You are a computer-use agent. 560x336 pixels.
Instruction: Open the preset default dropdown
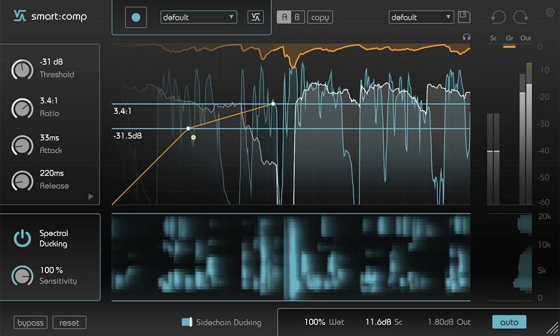[x=421, y=17]
